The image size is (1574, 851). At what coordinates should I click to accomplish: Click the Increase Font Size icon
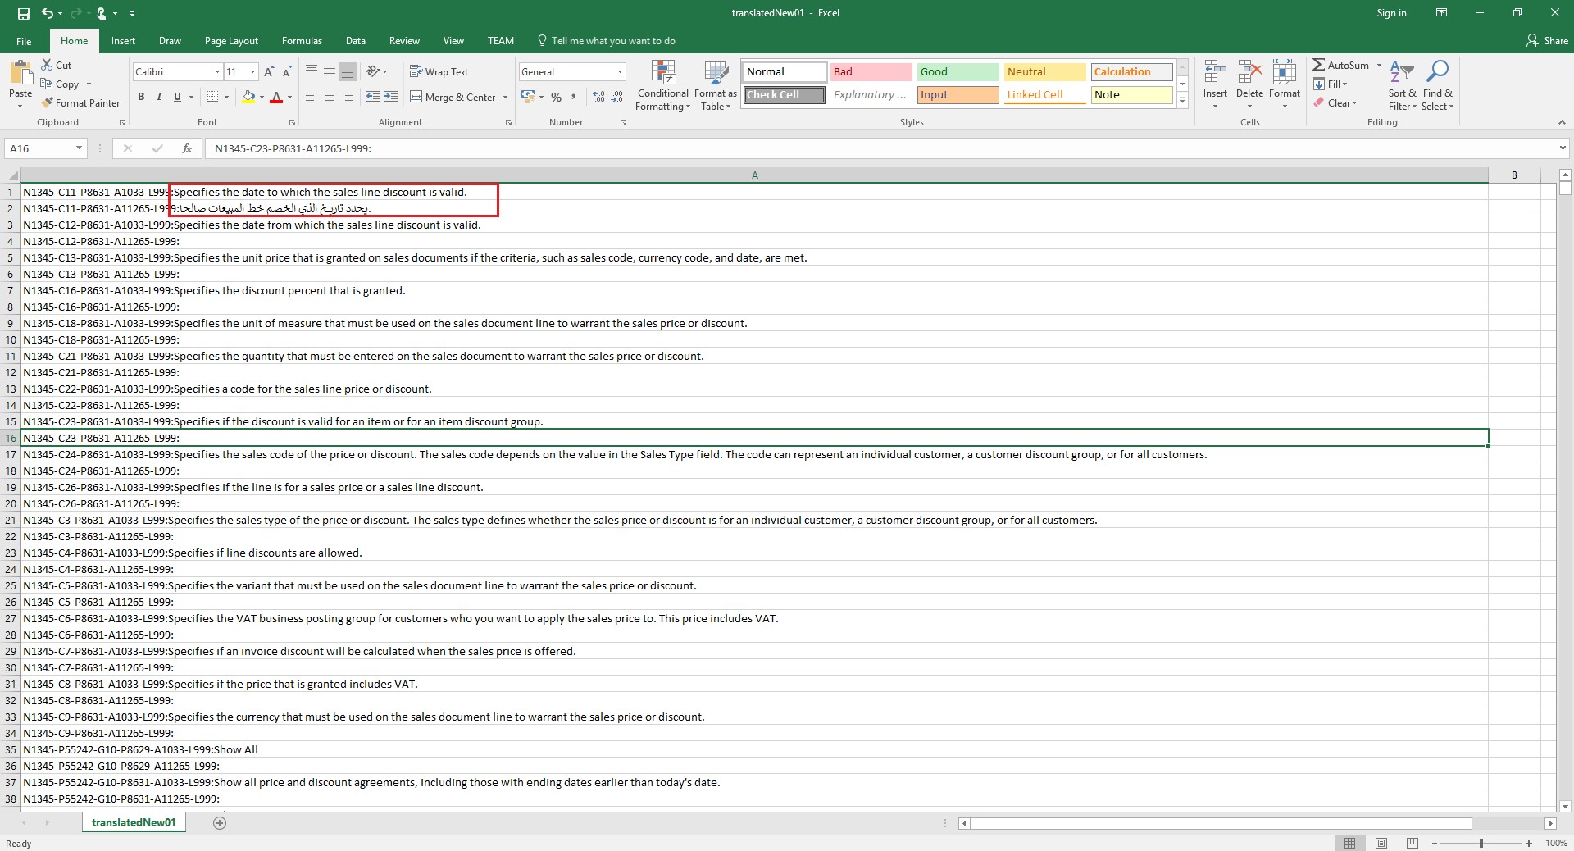coord(270,72)
